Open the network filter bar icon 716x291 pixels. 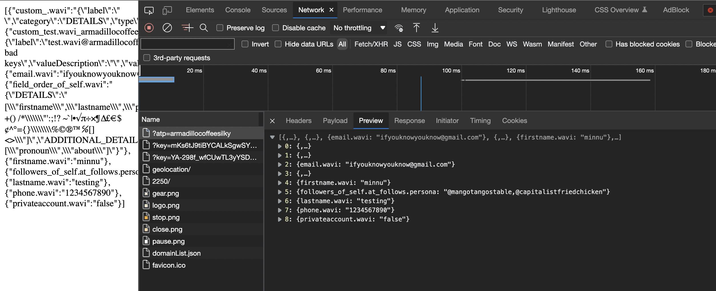(187, 28)
